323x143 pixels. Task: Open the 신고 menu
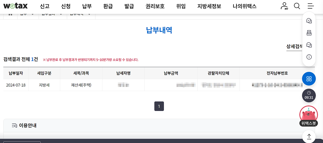(x=45, y=6)
